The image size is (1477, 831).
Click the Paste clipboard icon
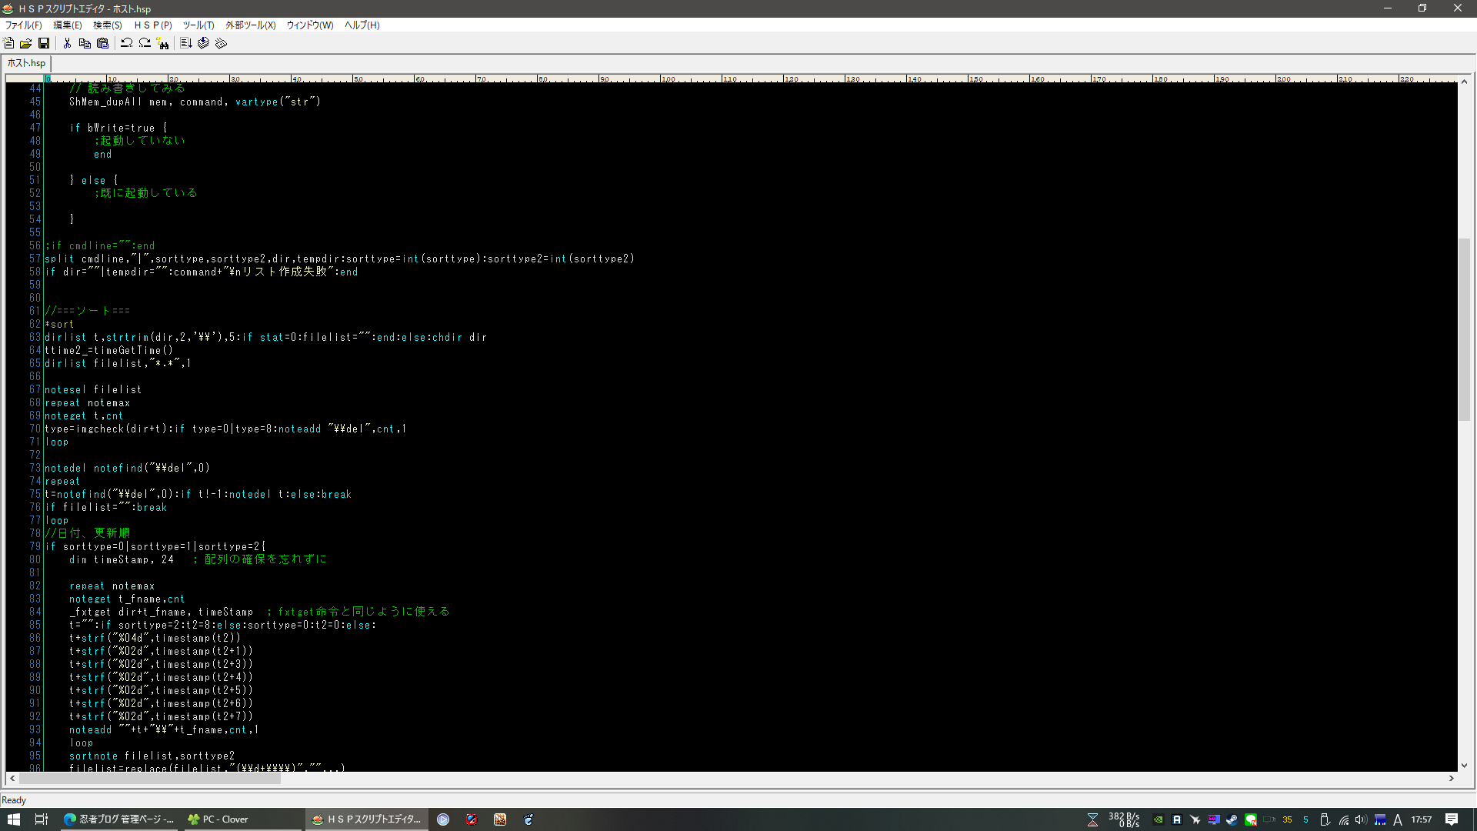point(102,44)
